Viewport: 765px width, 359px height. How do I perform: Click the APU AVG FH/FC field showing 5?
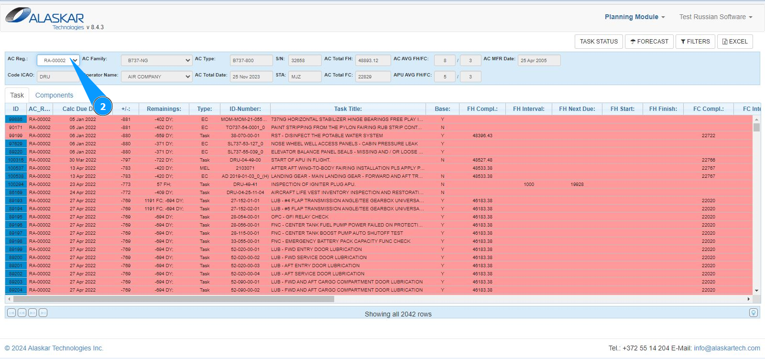(x=445, y=76)
